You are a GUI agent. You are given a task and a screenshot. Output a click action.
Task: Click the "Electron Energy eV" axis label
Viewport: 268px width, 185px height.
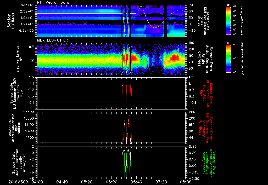click(x=20, y=59)
